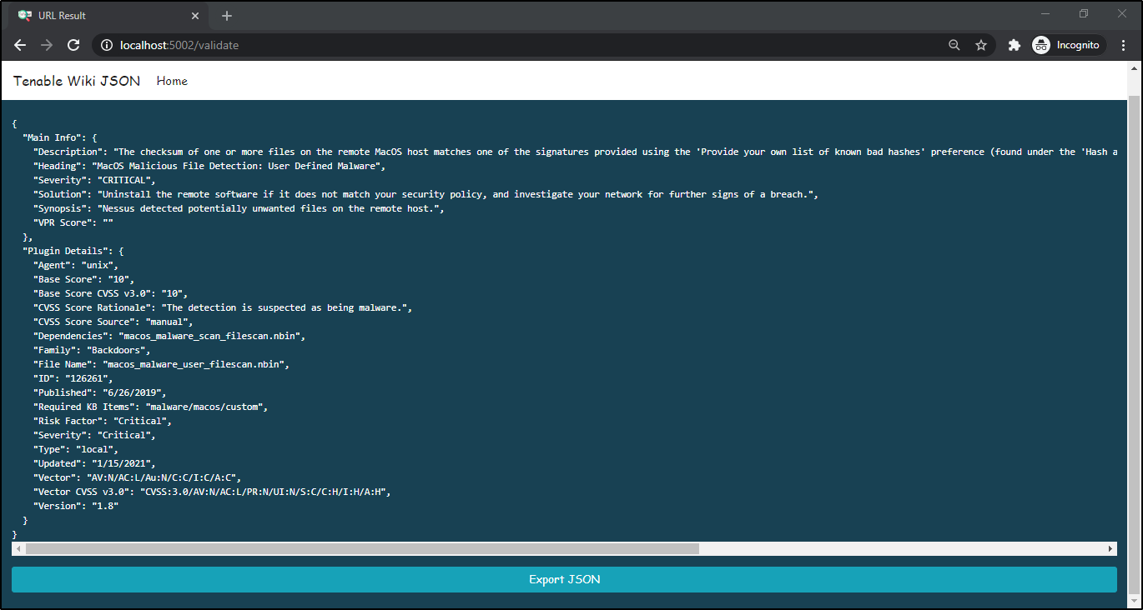The image size is (1143, 610).
Task: Click the Tenable Wiki JSON brand link
Action: click(77, 81)
